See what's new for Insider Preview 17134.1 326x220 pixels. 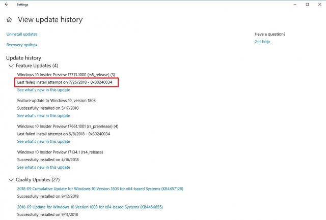43,167
